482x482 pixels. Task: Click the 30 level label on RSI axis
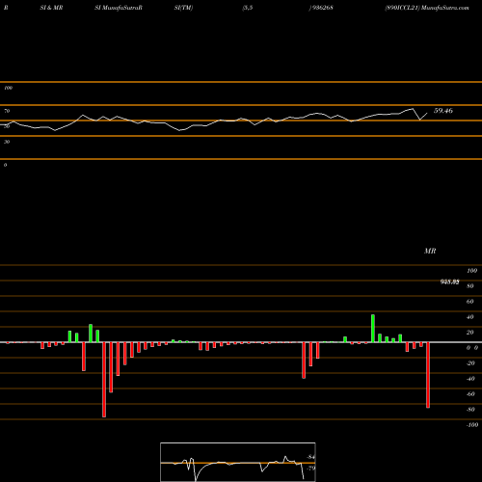tap(7, 142)
